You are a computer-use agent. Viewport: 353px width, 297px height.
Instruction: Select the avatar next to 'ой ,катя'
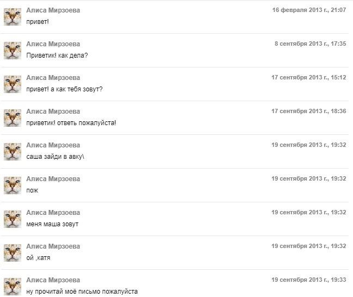click(13, 253)
